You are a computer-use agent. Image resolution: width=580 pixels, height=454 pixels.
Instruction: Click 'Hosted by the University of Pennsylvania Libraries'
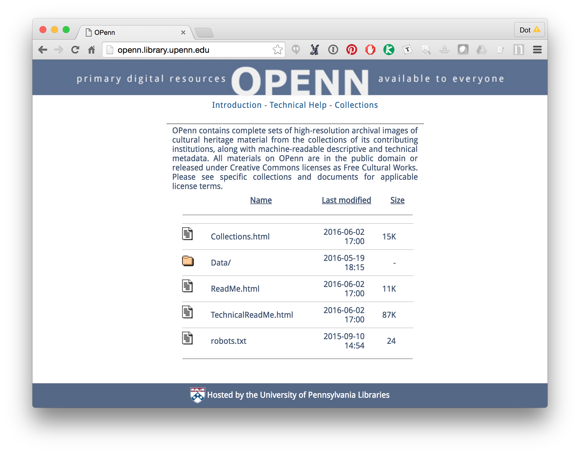pos(298,395)
